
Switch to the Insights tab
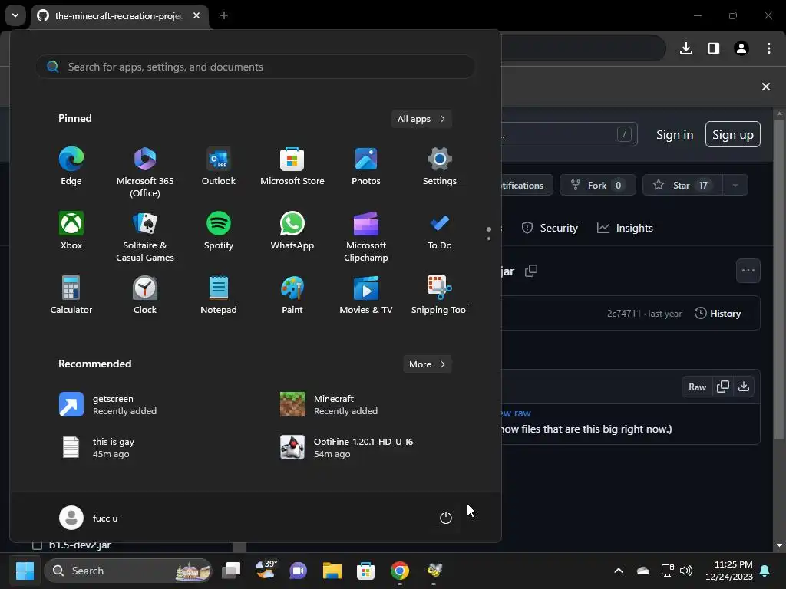pyautogui.click(x=625, y=228)
